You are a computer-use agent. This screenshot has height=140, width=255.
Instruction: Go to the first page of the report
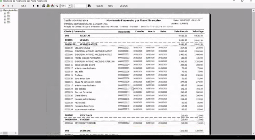tap(8, 6)
